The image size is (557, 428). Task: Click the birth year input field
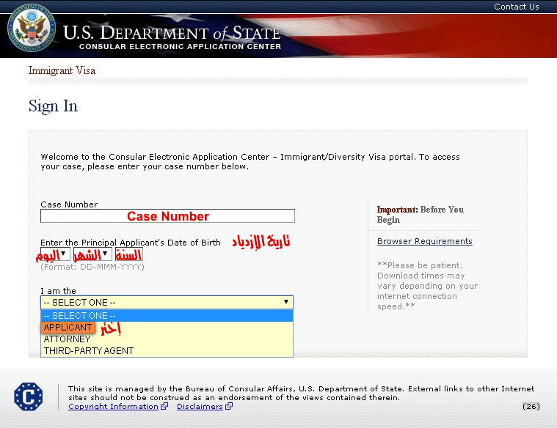(x=129, y=254)
